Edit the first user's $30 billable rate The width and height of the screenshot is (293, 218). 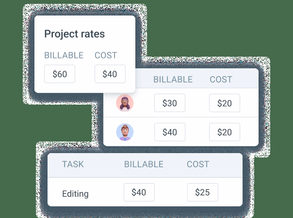click(170, 103)
